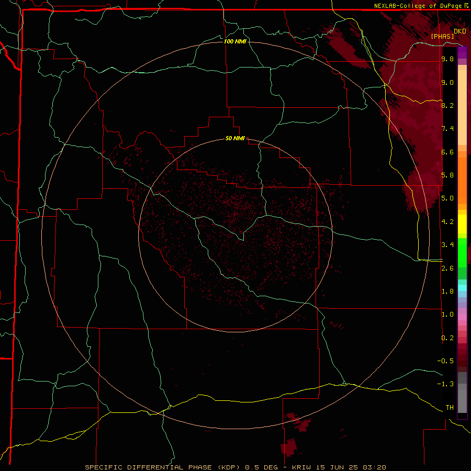Pick the pink band near 1.0 value
Viewport: 471px width, 471px height.
point(462,317)
